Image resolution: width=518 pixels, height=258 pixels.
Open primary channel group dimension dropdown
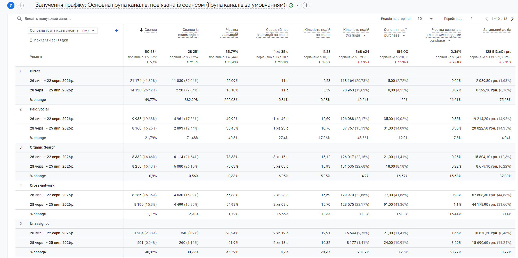[x=63, y=30]
